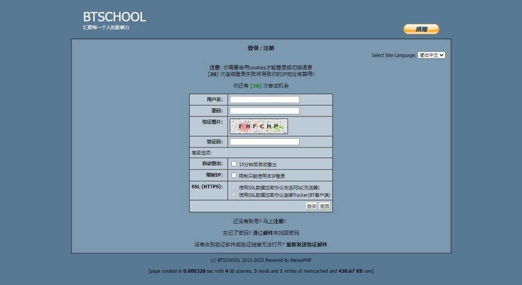Click the 重新发送验证邮件 link

307,245
